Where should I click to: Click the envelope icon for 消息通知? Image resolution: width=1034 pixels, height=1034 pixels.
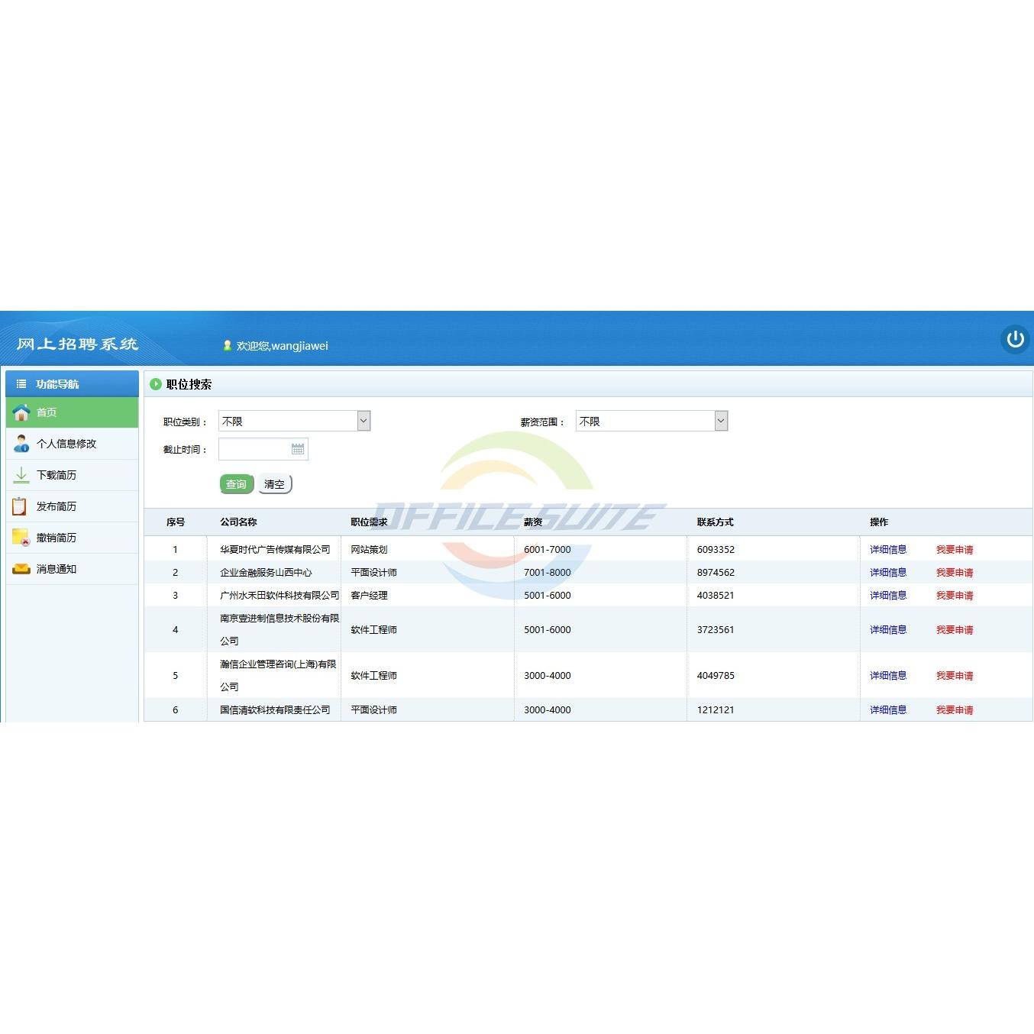tap(21, 569)
